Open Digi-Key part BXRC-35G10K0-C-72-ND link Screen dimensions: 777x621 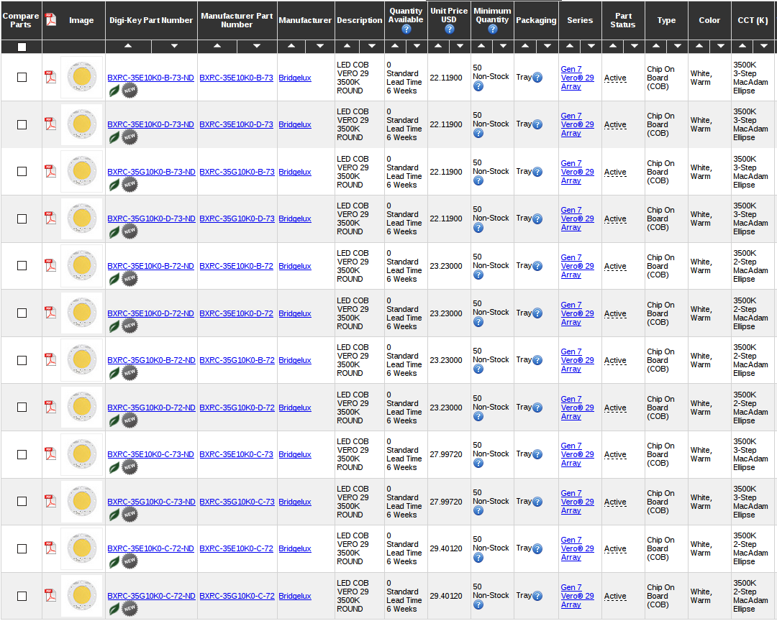click(x=151, y=596)
